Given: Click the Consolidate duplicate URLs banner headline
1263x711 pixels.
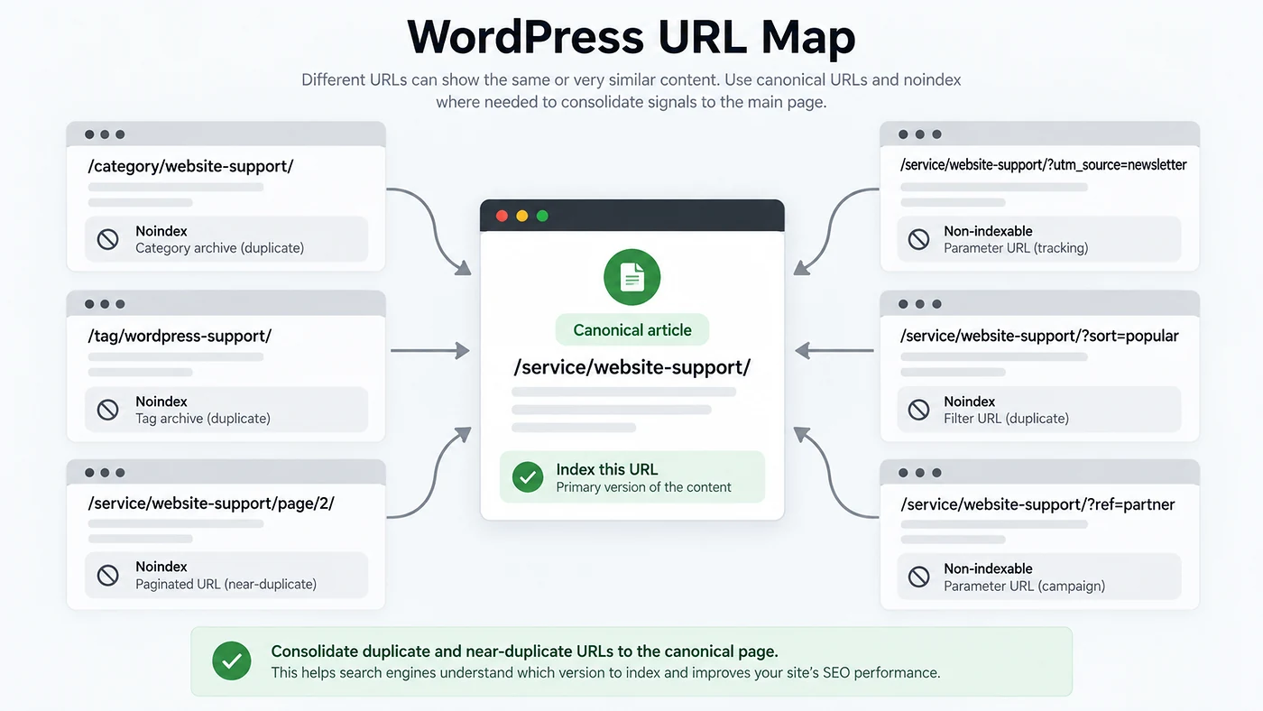Looking at the screenshot, I should coord(524,651).
